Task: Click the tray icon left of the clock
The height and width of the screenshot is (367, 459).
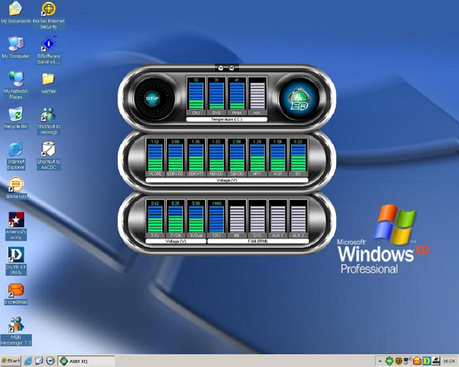Action: click(x=436, y=361)
